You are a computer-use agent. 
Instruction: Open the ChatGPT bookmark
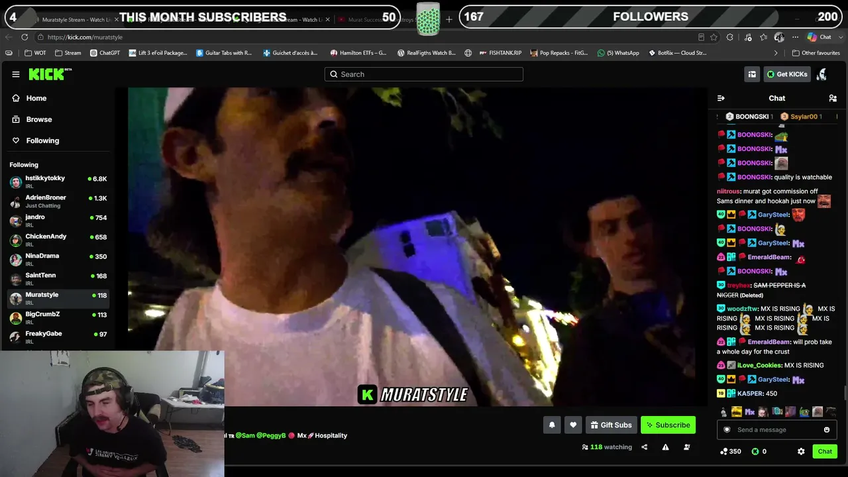(x=105, y=53)
